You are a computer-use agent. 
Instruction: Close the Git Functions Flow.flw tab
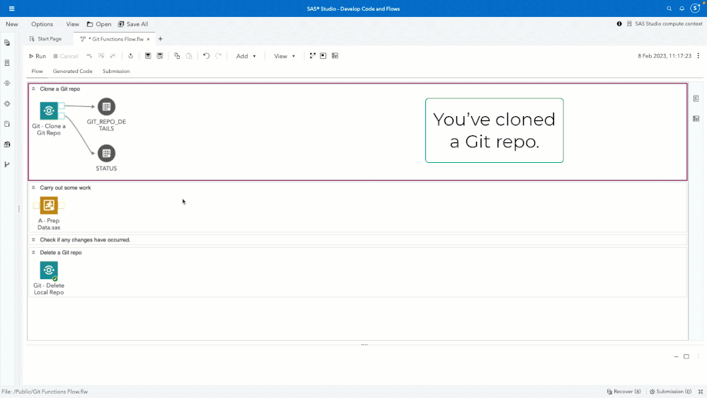148,39
